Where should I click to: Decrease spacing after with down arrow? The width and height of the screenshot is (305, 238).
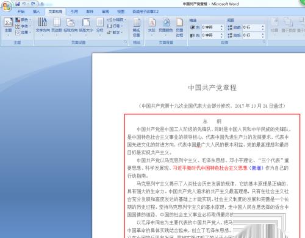[263, 37]
